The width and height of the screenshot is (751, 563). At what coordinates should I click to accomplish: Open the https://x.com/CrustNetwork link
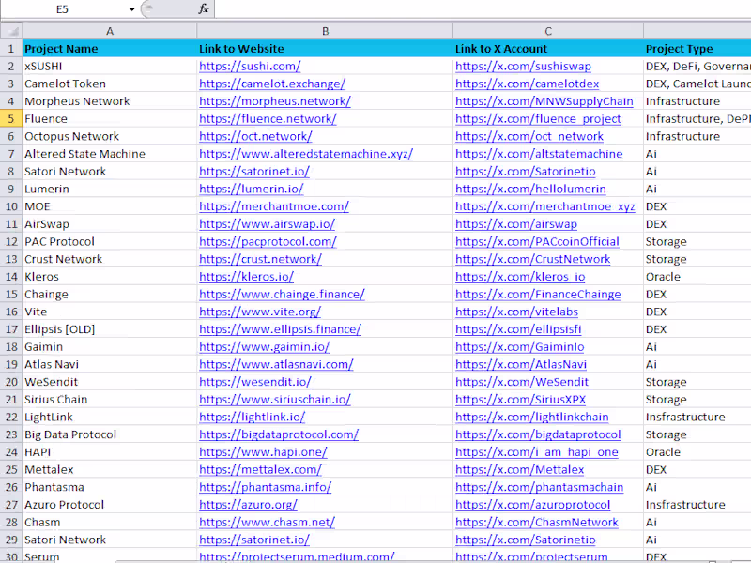click(533, 259)
